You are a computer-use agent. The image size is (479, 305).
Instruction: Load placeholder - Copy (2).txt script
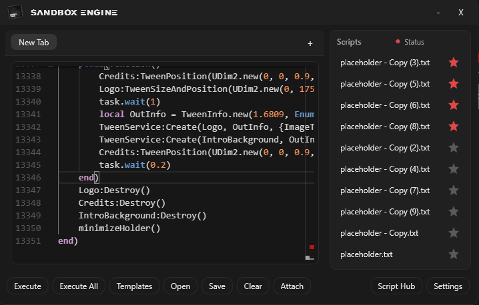click(x=385, y=148)
